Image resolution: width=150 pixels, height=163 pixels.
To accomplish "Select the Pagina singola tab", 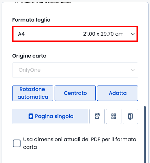I will (50, 116).
